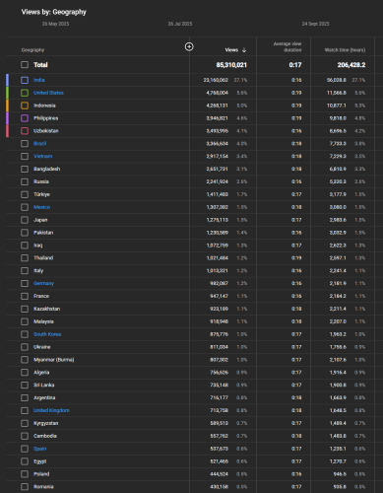Uncheck the Philippines checkbox
383x493 pixels.
[25, 118]
